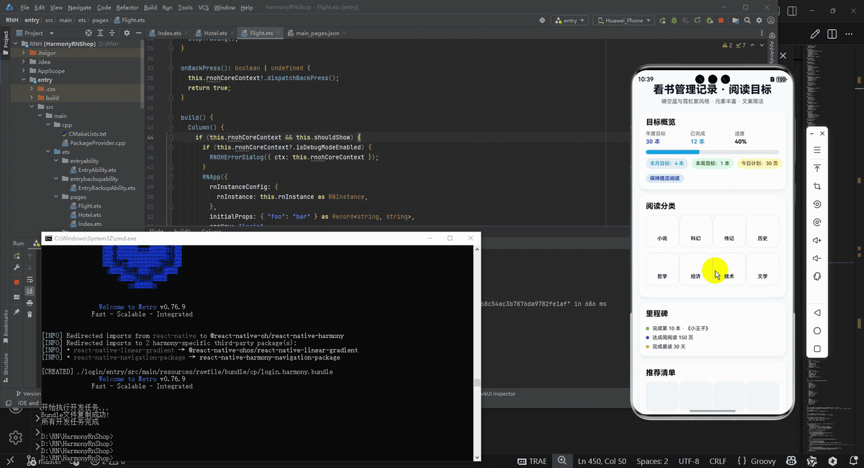Click emulator recent apps square button
Image resolution: width=864 pixels, height=468 pixels.
click(x=817, y=349)
